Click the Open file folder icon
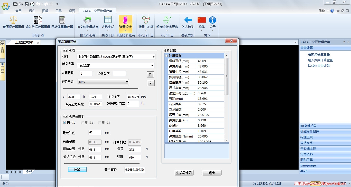This screenshot has width=351, height=187. [x=21, y=4]
